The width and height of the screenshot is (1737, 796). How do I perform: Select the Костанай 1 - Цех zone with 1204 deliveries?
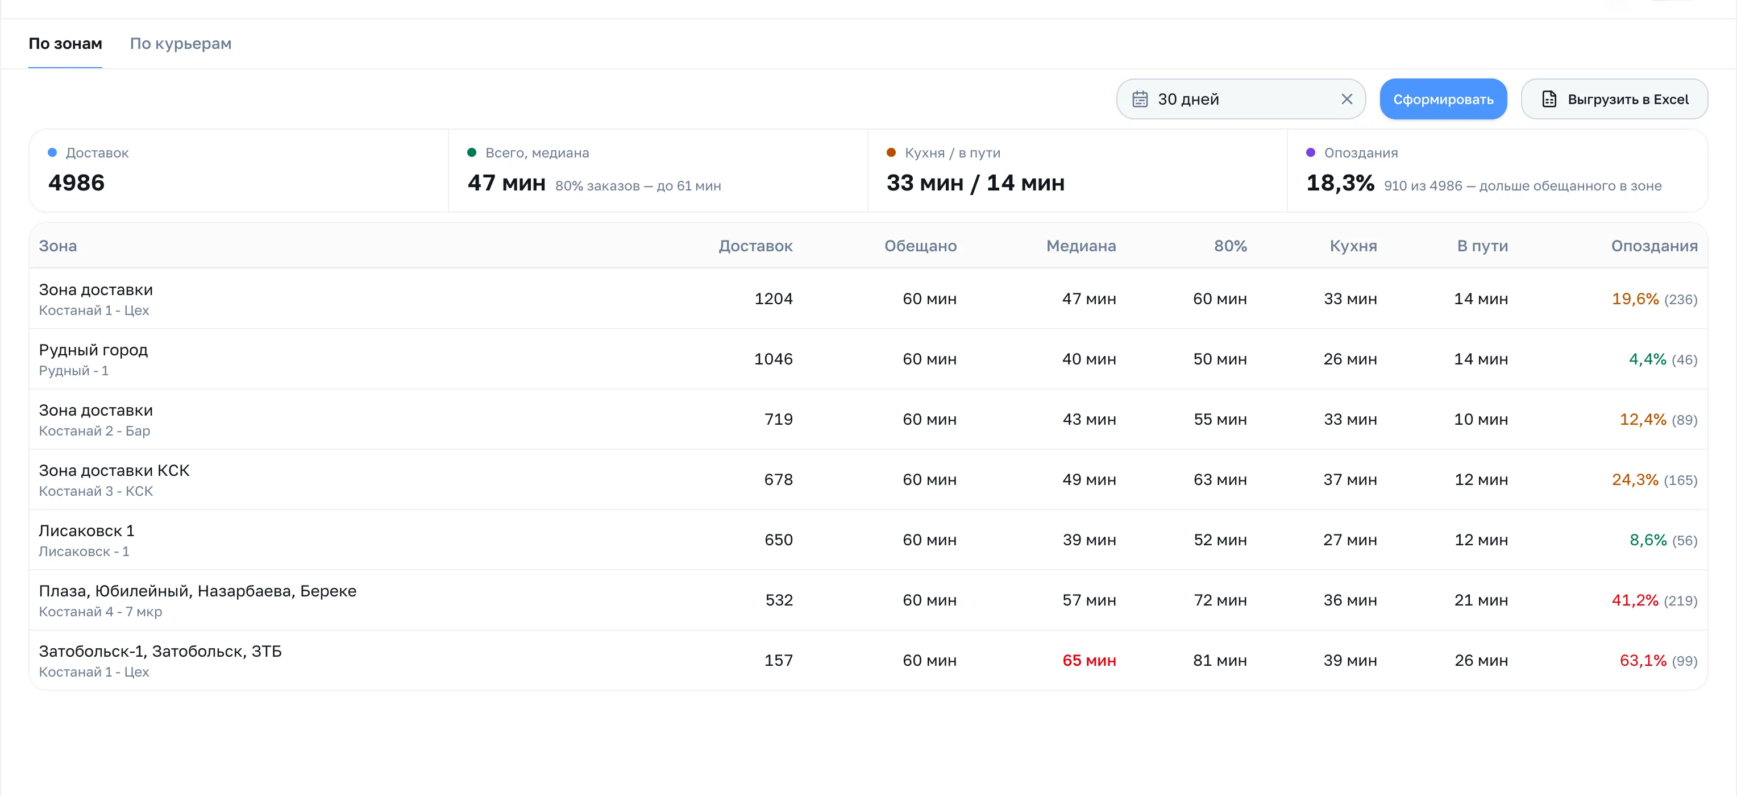coord(868,299)
